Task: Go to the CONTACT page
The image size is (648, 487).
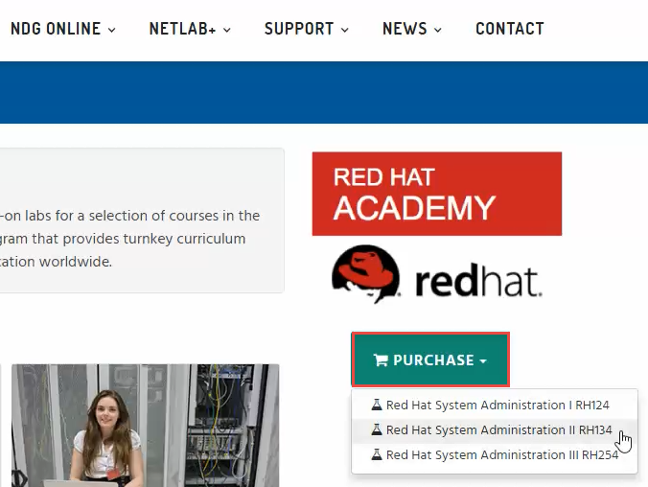Action: [x=510, y=29]
